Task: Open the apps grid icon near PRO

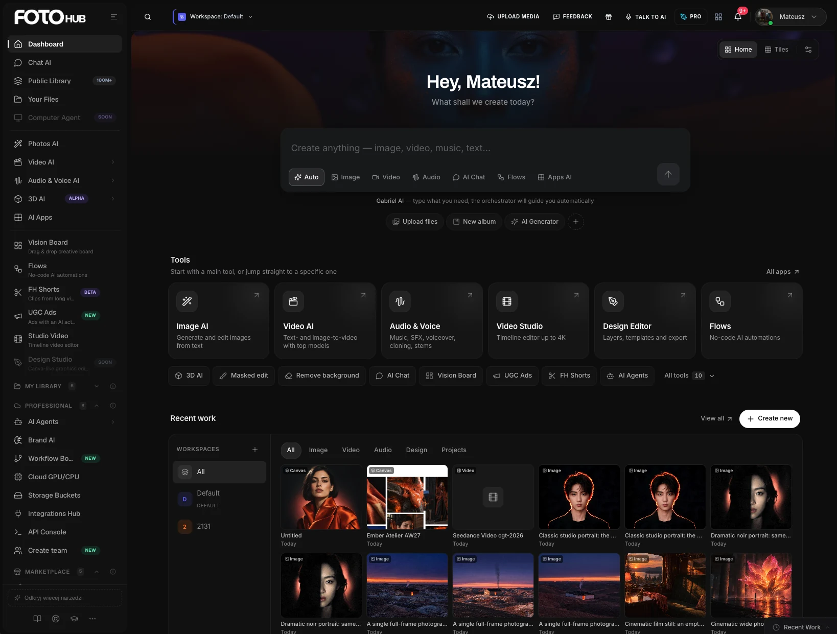Action: click(x=718, y=17)
